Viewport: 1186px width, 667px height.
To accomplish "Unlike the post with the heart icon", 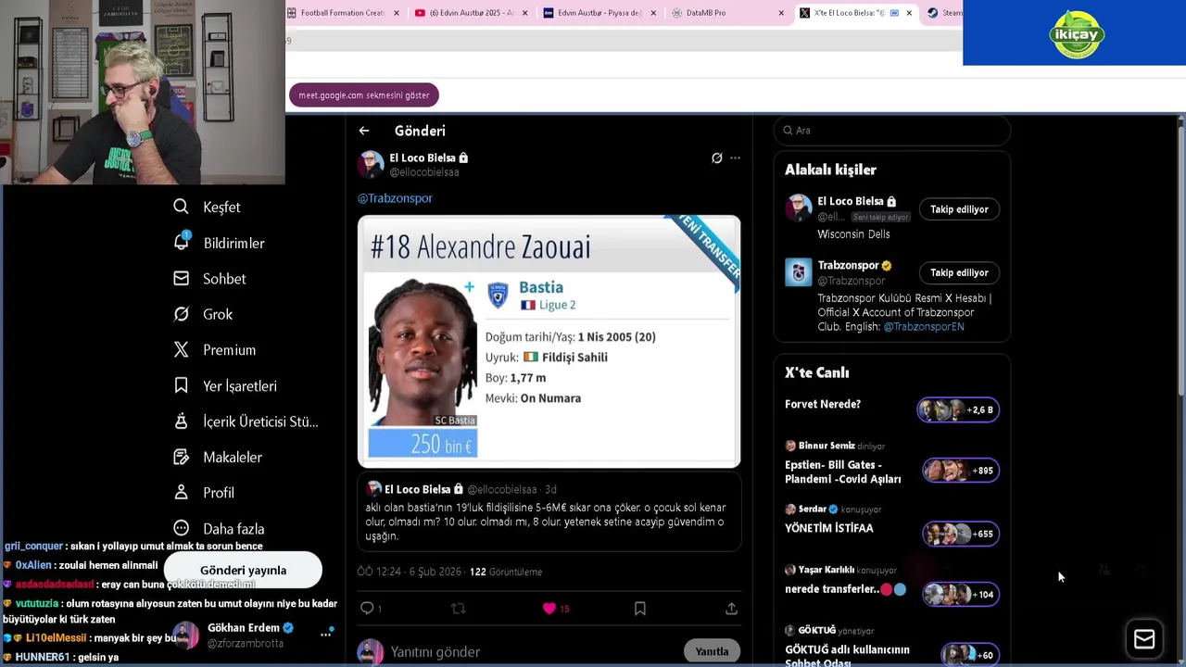I will click(549, 609).
